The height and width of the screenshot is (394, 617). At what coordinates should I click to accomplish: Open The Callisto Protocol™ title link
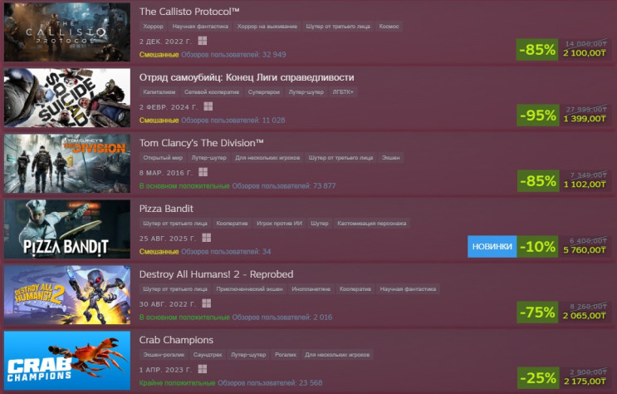(x=189, y=12)
